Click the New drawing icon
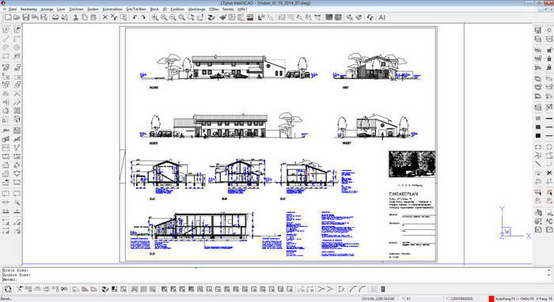Screen dimensions: 554x302 8,17
